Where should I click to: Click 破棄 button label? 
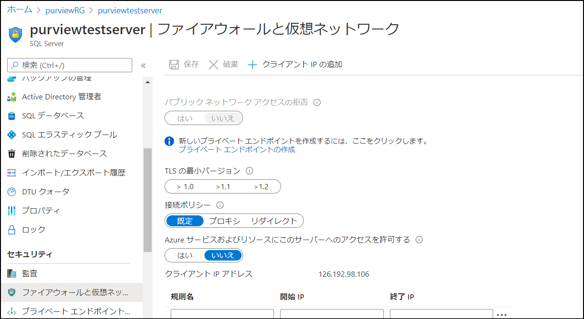(231, 65)
